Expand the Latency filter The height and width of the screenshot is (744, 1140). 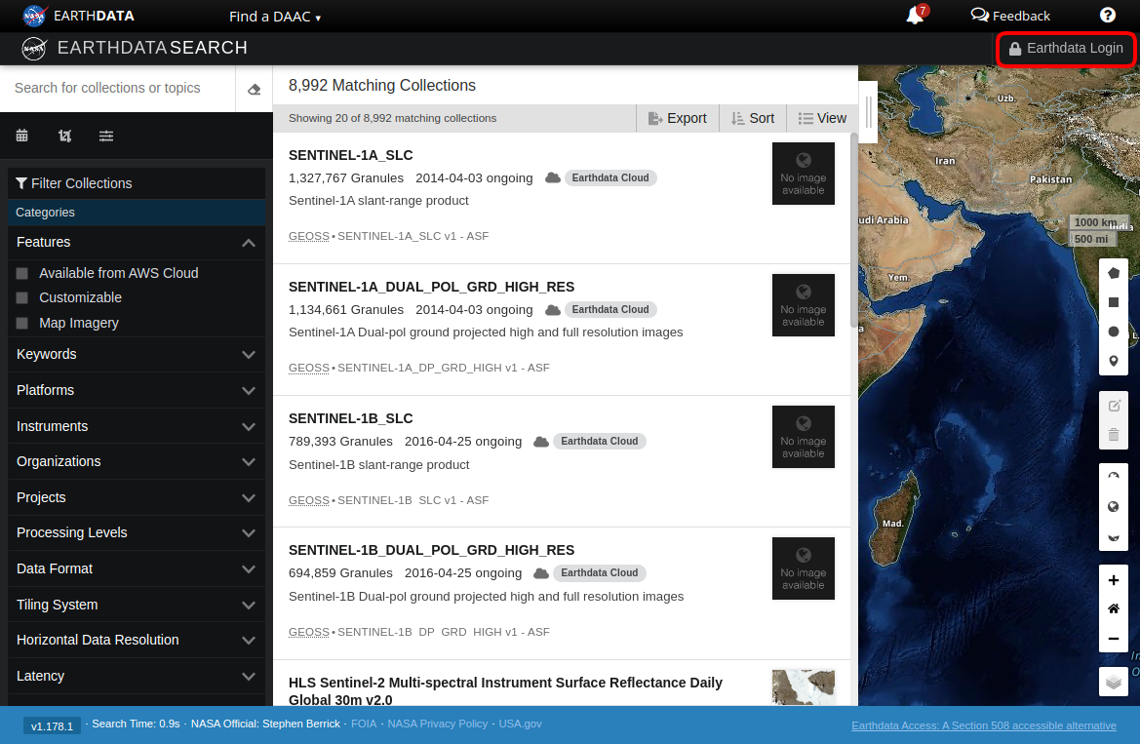point(137,676)
